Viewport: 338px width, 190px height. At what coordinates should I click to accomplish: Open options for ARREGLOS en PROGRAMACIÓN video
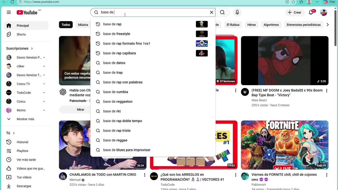pos(236,175)
